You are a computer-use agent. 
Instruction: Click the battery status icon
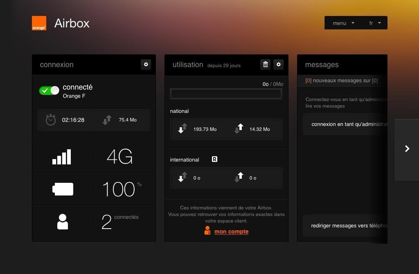click(x=63, y=189)
